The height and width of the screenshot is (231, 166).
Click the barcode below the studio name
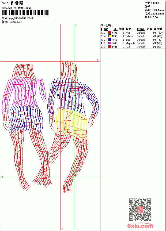[25, 13]
